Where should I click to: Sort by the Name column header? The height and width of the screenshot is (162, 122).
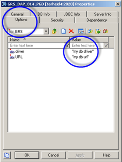[x=39, y=40]
